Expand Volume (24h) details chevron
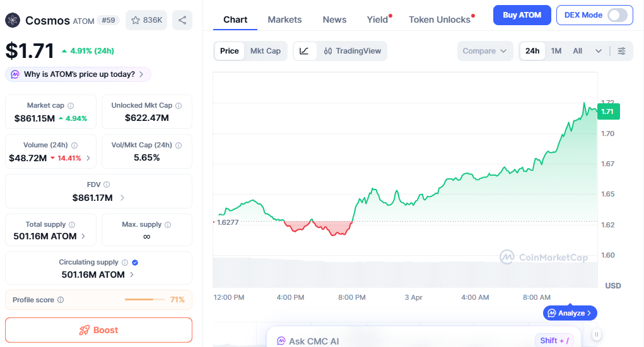The height and width of the screenshot is (347, 644). click(x=88, y=158)
